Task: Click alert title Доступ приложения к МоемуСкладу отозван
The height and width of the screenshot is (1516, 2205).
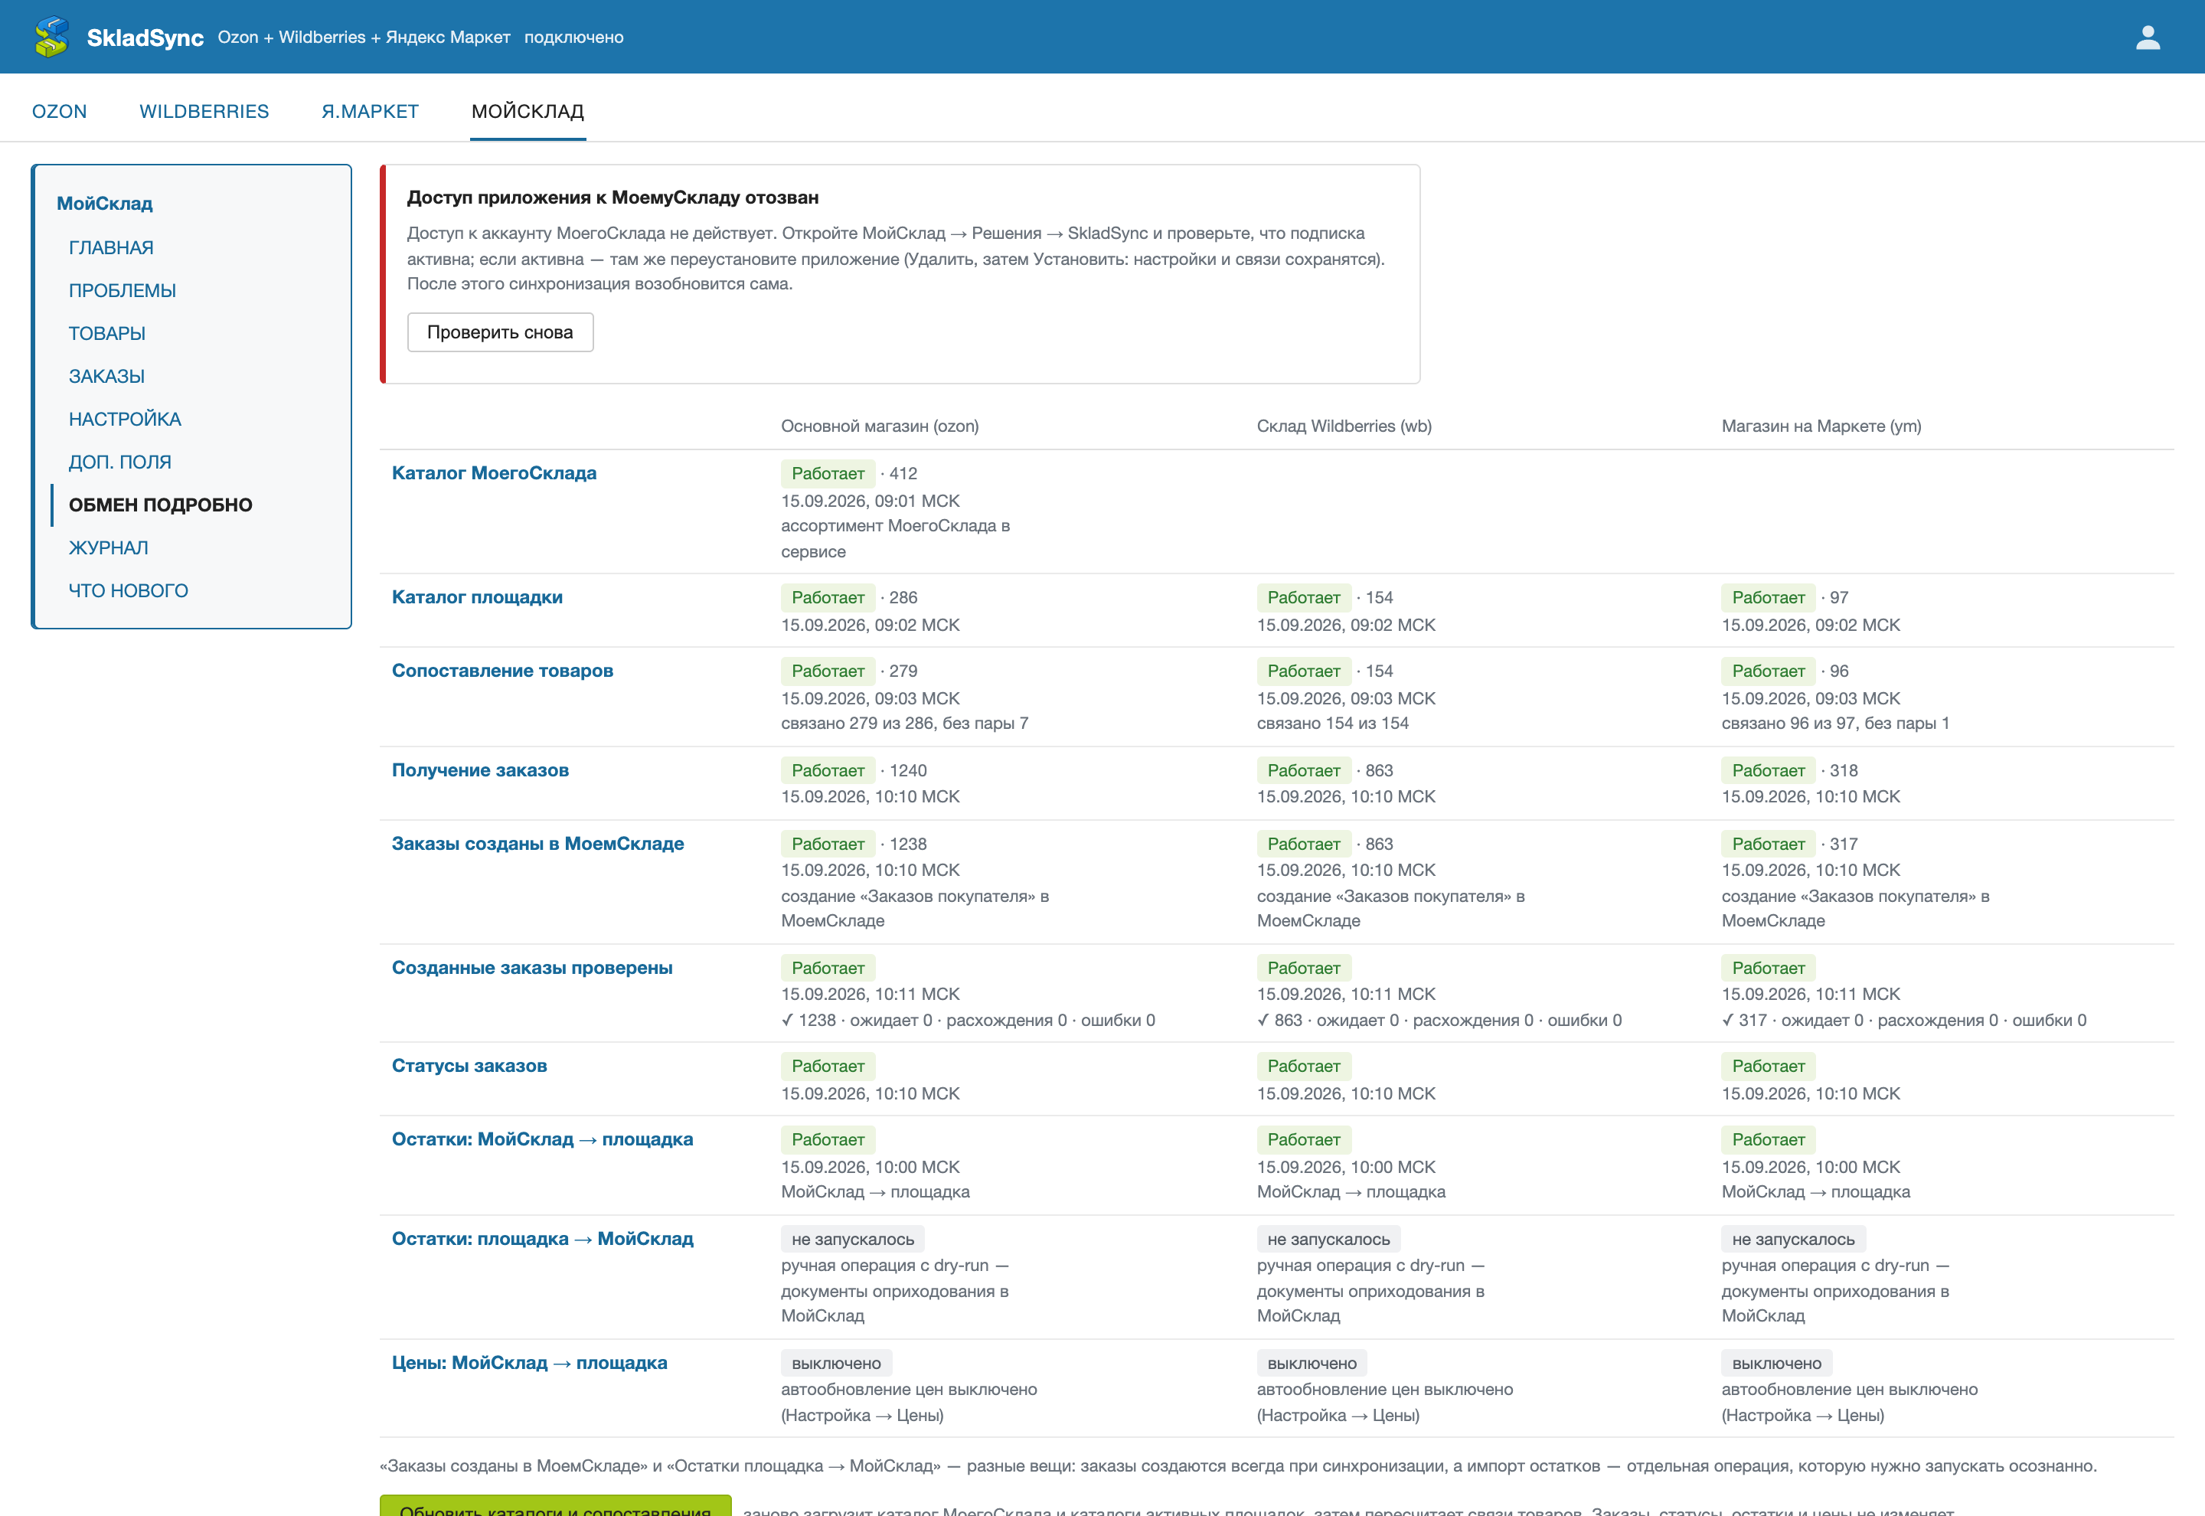Action: (x=612, y=197)
